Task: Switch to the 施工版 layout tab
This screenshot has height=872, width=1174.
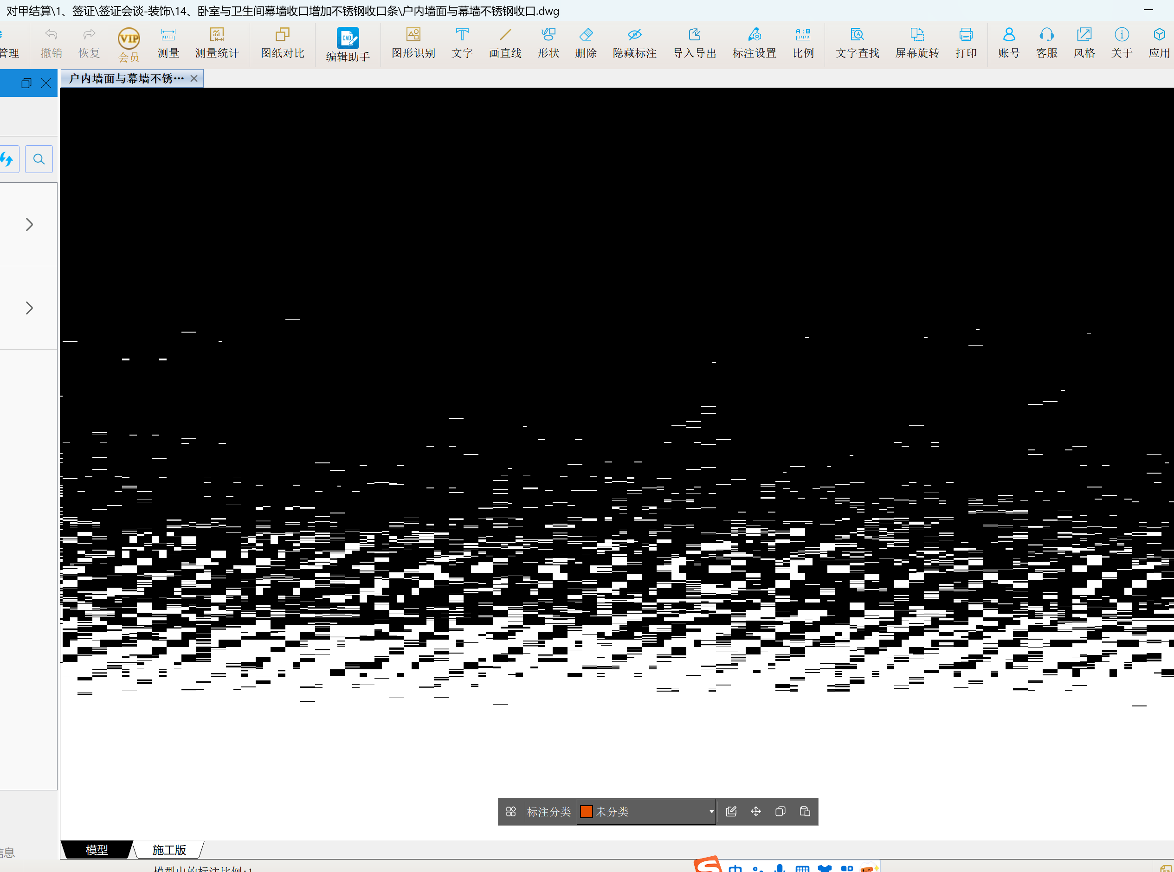Action: [x=169, y=850]
